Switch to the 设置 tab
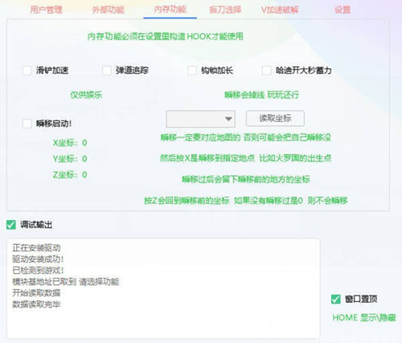The image size is (402, 343). point(343,10)
